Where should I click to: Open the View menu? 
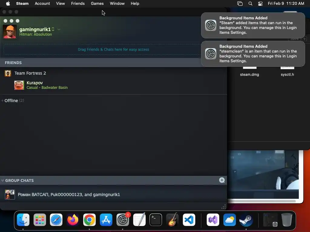pyautogui.click(x=60, y=4)
